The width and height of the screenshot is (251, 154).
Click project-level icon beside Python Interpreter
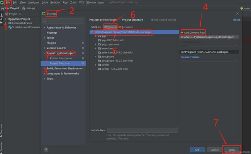(x=83, y=58)
